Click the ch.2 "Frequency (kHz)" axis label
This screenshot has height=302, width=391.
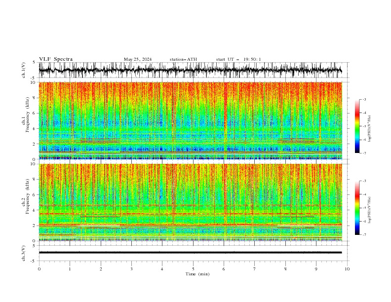pos(28,196)
